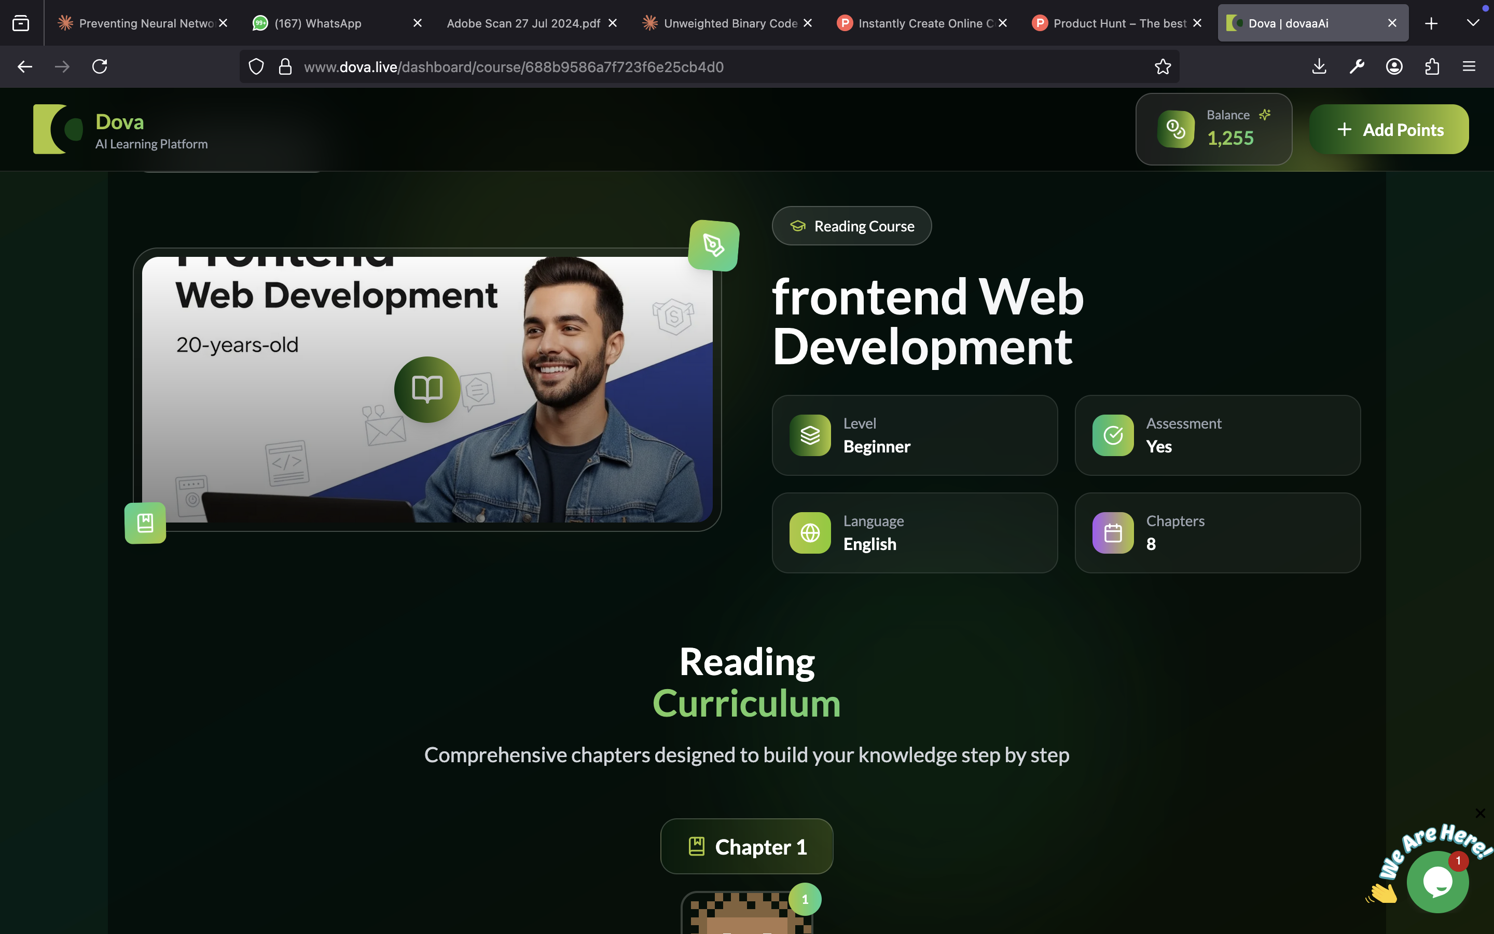Switch to the WhatsApp tab
1494x934 pixels.
tap(318, 23)
